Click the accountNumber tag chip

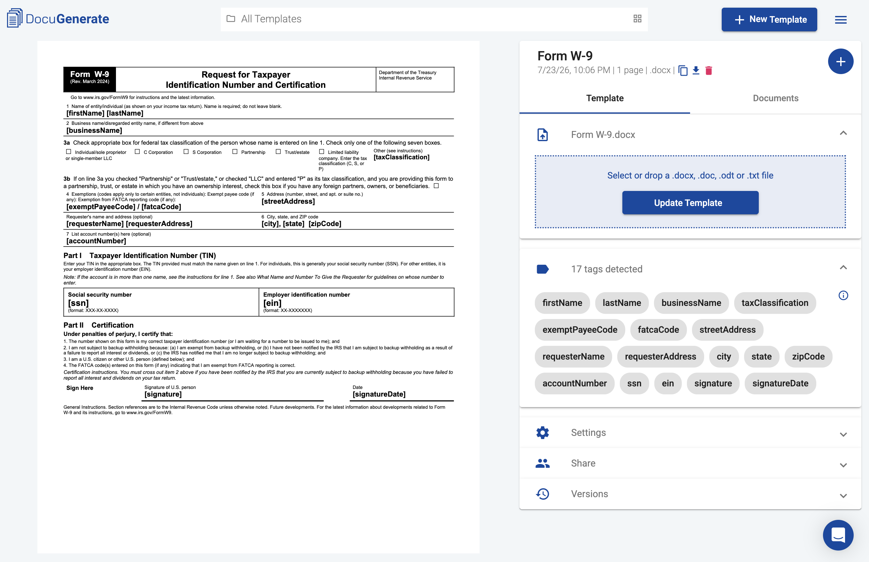[x=574, y=383]
